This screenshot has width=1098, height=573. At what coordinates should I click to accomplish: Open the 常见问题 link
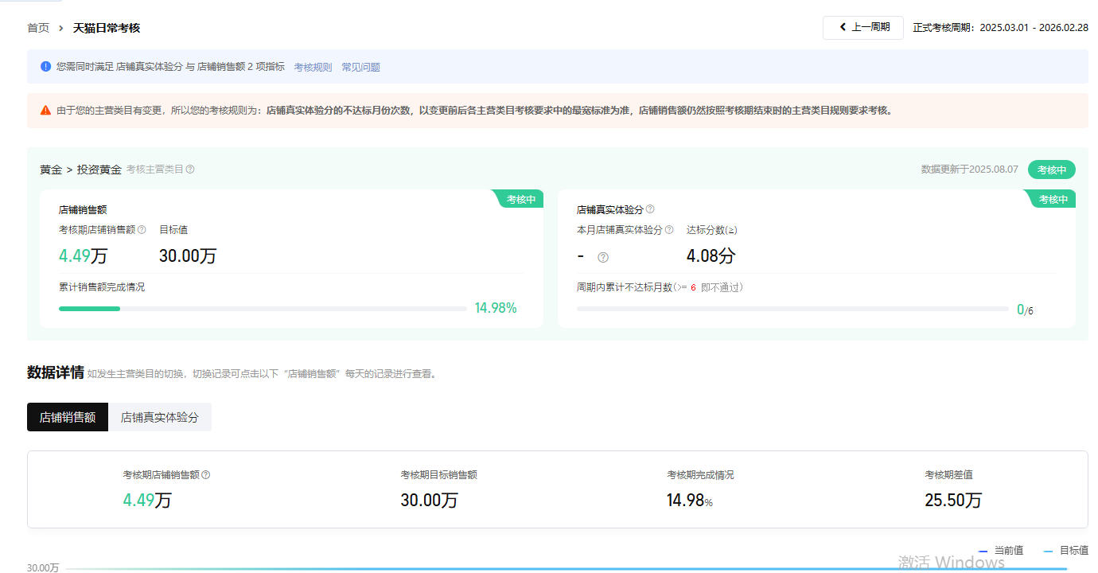point(360,68)
